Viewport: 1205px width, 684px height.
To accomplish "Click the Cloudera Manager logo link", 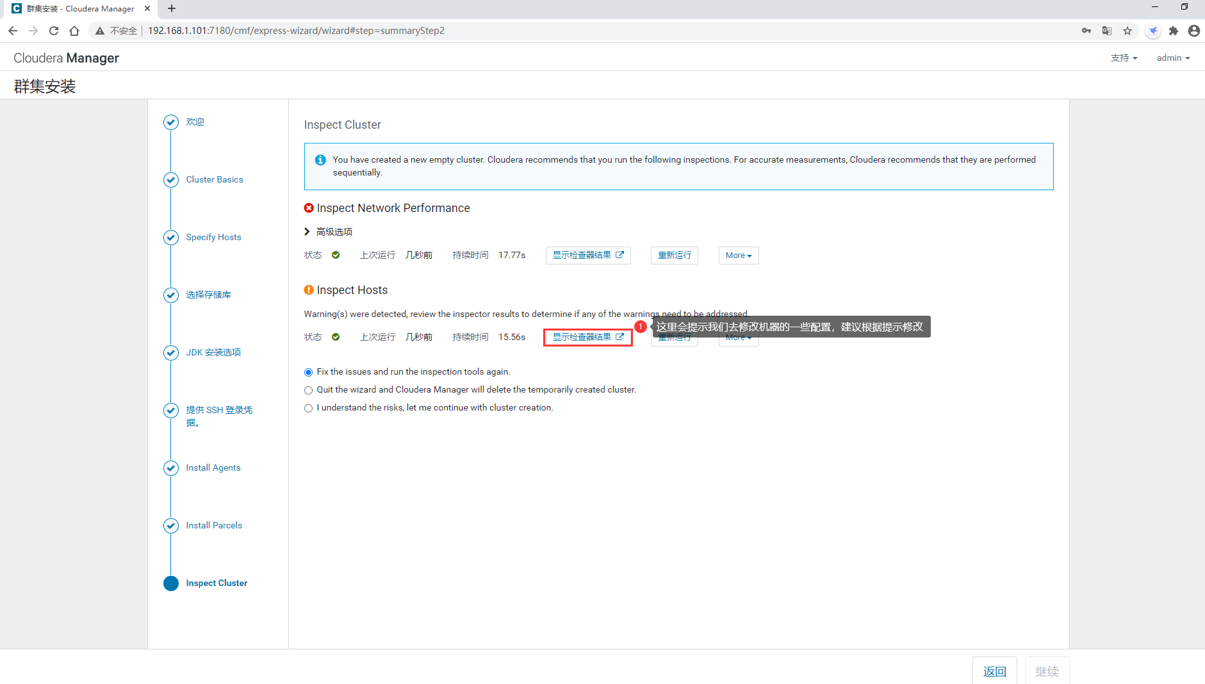I will tap(66, 58).
